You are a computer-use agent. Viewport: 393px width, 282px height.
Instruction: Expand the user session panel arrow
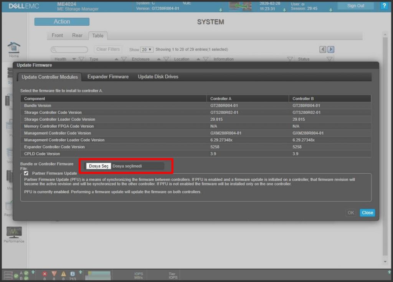(x=331, y=10)
